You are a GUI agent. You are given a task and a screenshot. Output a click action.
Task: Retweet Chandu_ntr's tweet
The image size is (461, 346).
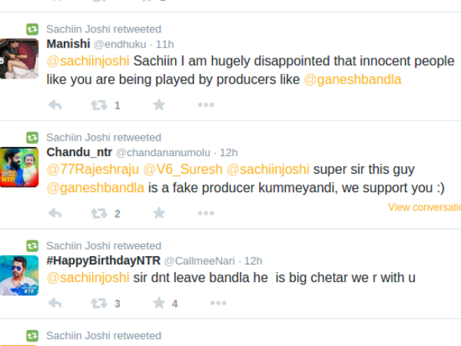pyautogui.click(x=99, y=214)
